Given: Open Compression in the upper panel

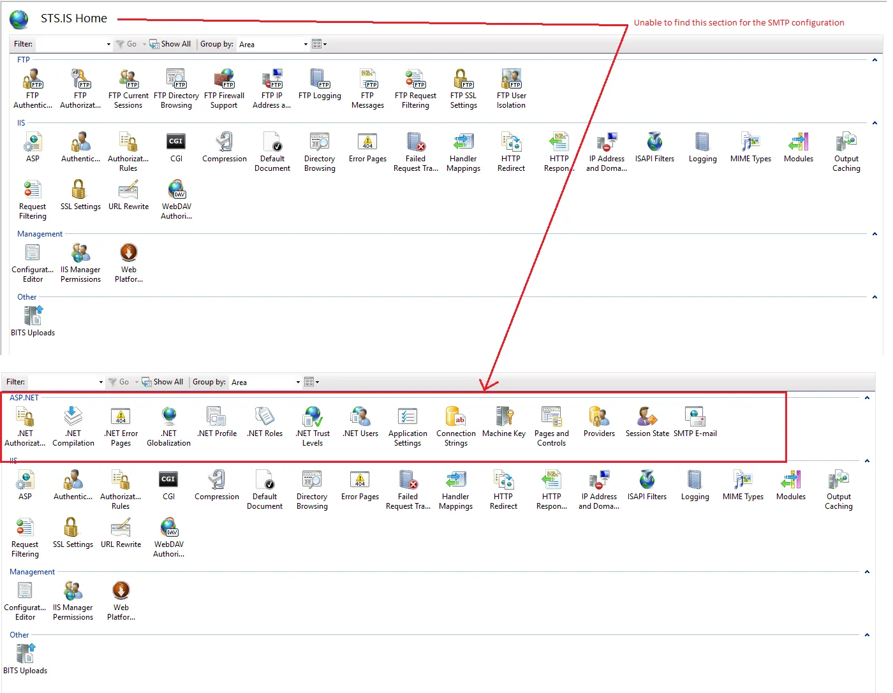Looking at the screenshot, I should 224,142.
